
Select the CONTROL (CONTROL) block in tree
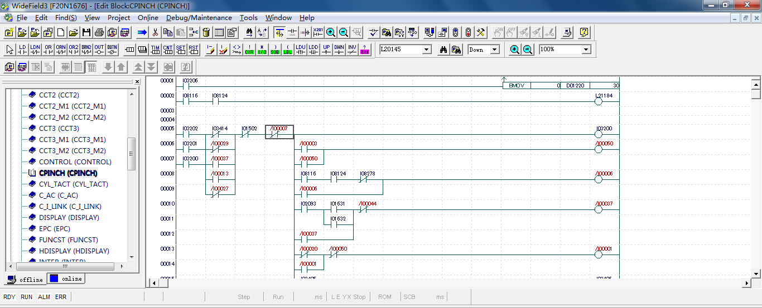pyautogui.click(x=75, y=162)
